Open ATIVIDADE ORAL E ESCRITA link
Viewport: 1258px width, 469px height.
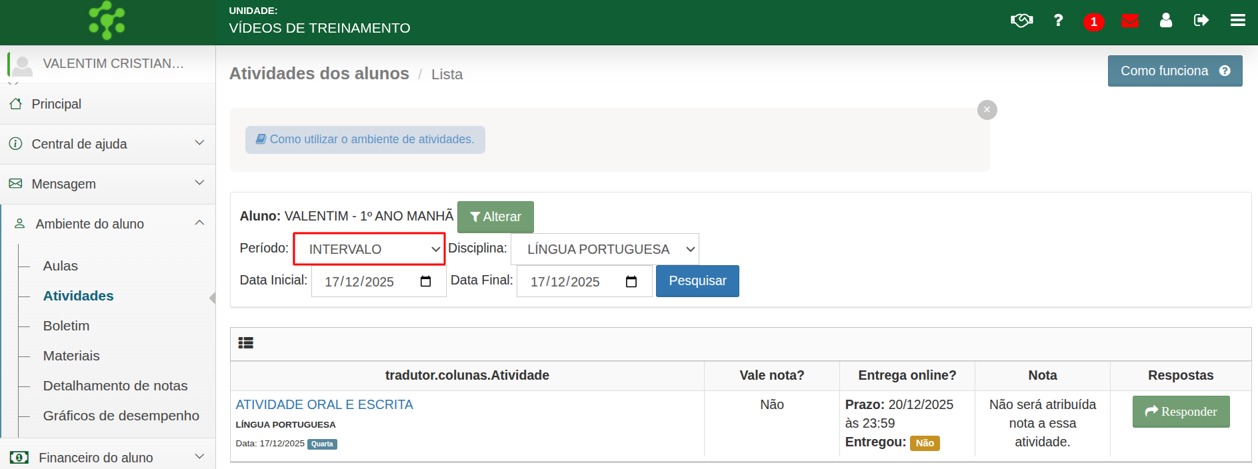pyautogui.click(x=325, y=404)
